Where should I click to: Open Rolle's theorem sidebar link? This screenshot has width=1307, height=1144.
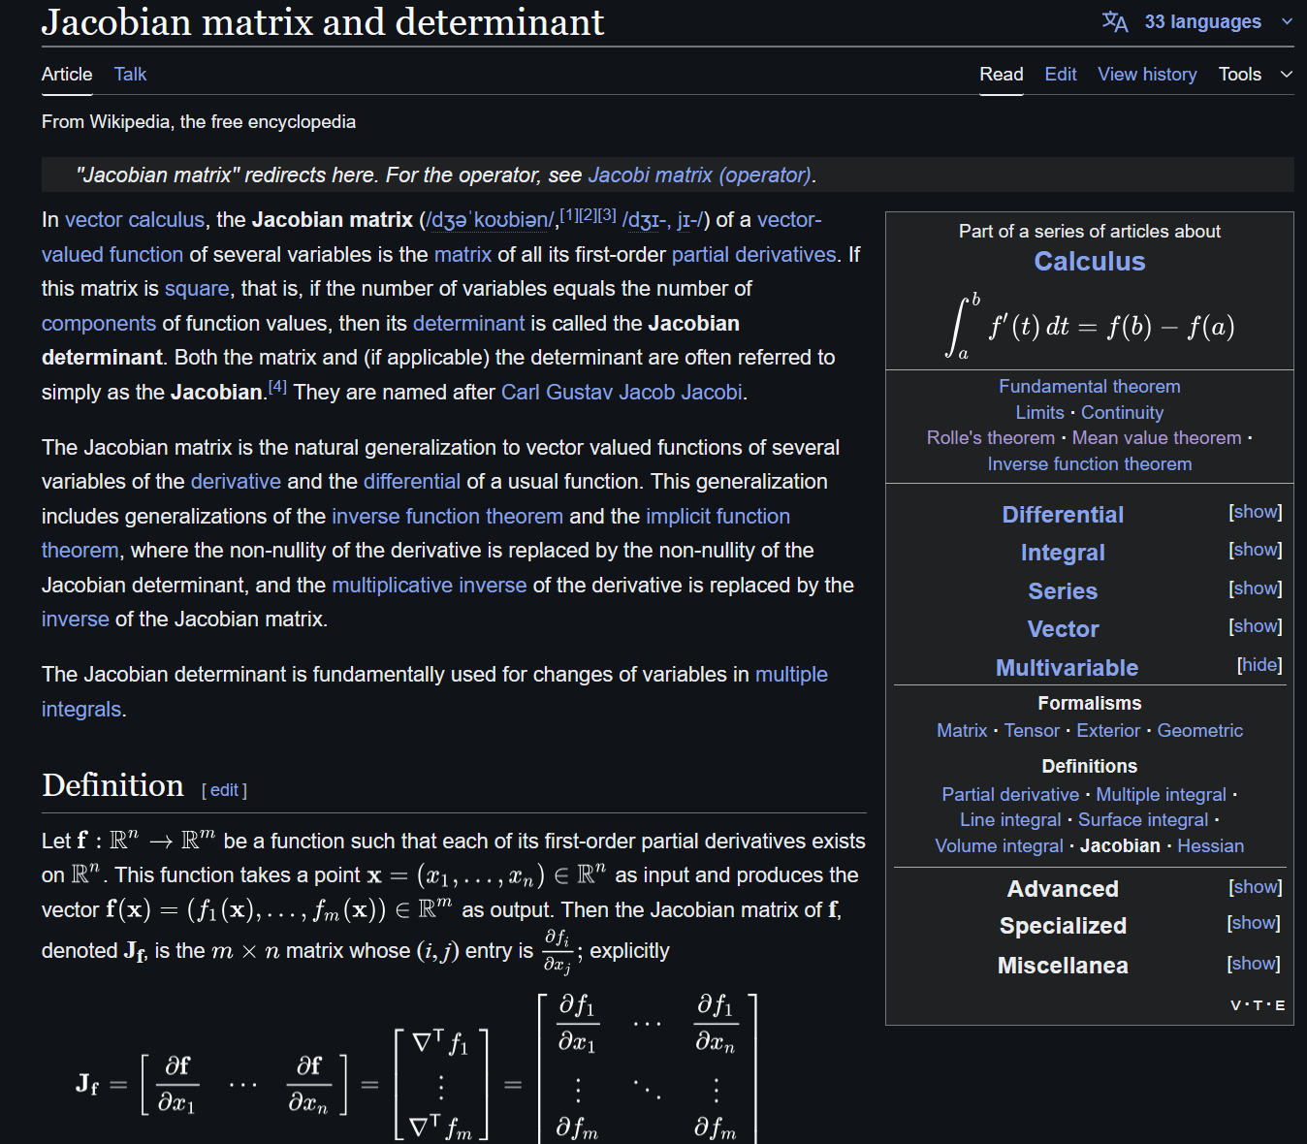click(991, 437)
